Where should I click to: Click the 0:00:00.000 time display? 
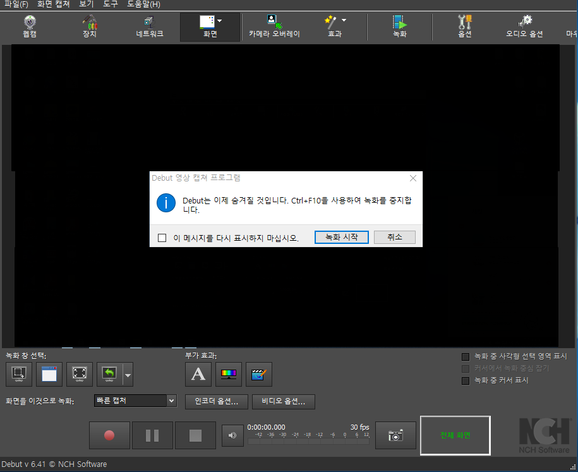click(266, 427)
